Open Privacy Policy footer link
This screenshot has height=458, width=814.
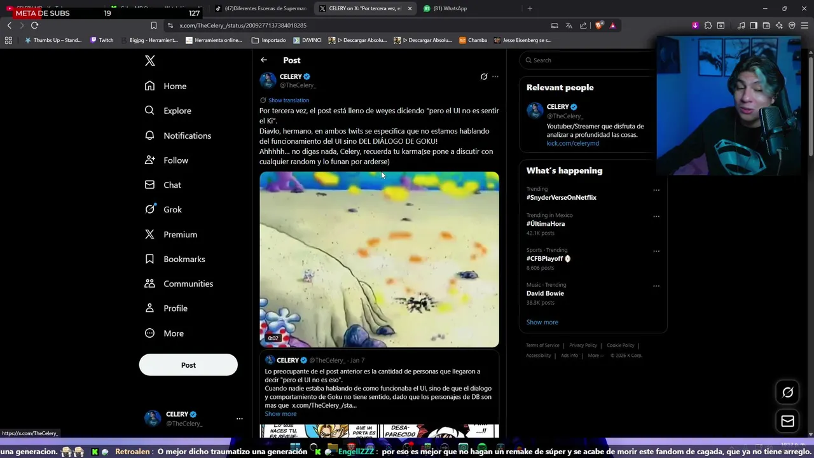pyautogui.click(x=583, y=345)
